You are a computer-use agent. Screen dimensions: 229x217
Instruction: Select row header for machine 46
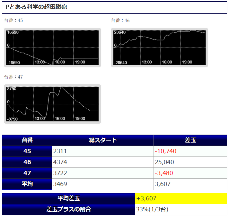[x=27, y=162]
